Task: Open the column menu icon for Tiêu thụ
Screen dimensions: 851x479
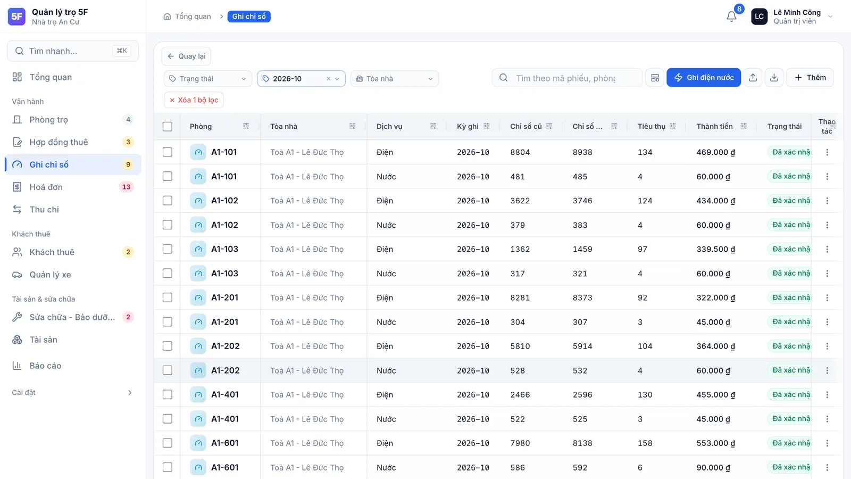Action: 673,126
